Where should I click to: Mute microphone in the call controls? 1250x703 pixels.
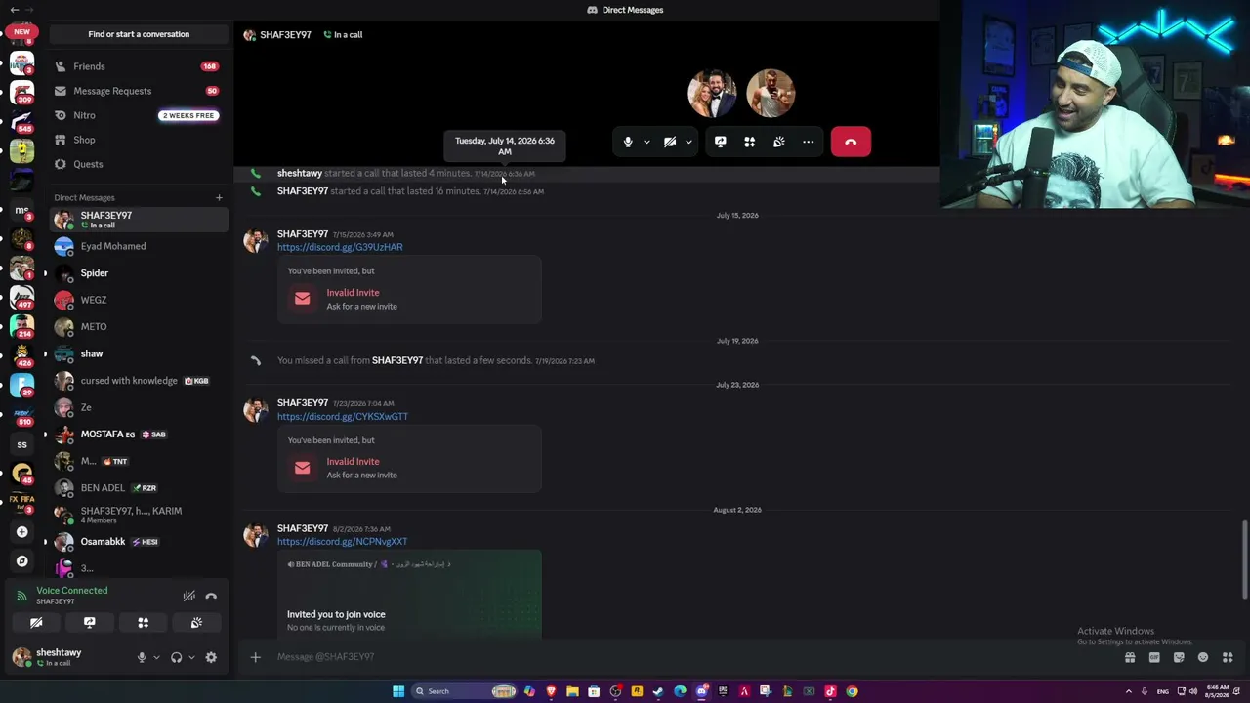(628, 142)
